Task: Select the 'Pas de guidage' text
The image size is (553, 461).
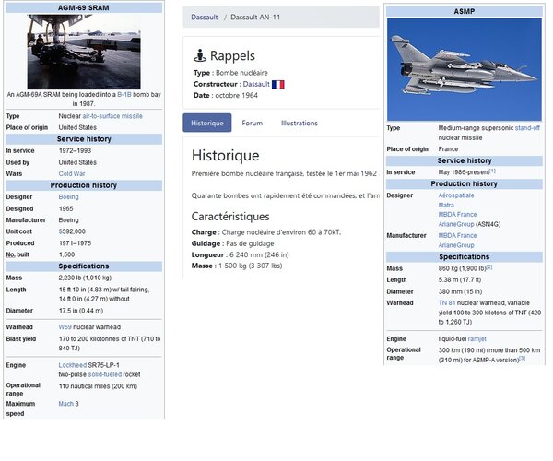Action: (x=250, y=243)
